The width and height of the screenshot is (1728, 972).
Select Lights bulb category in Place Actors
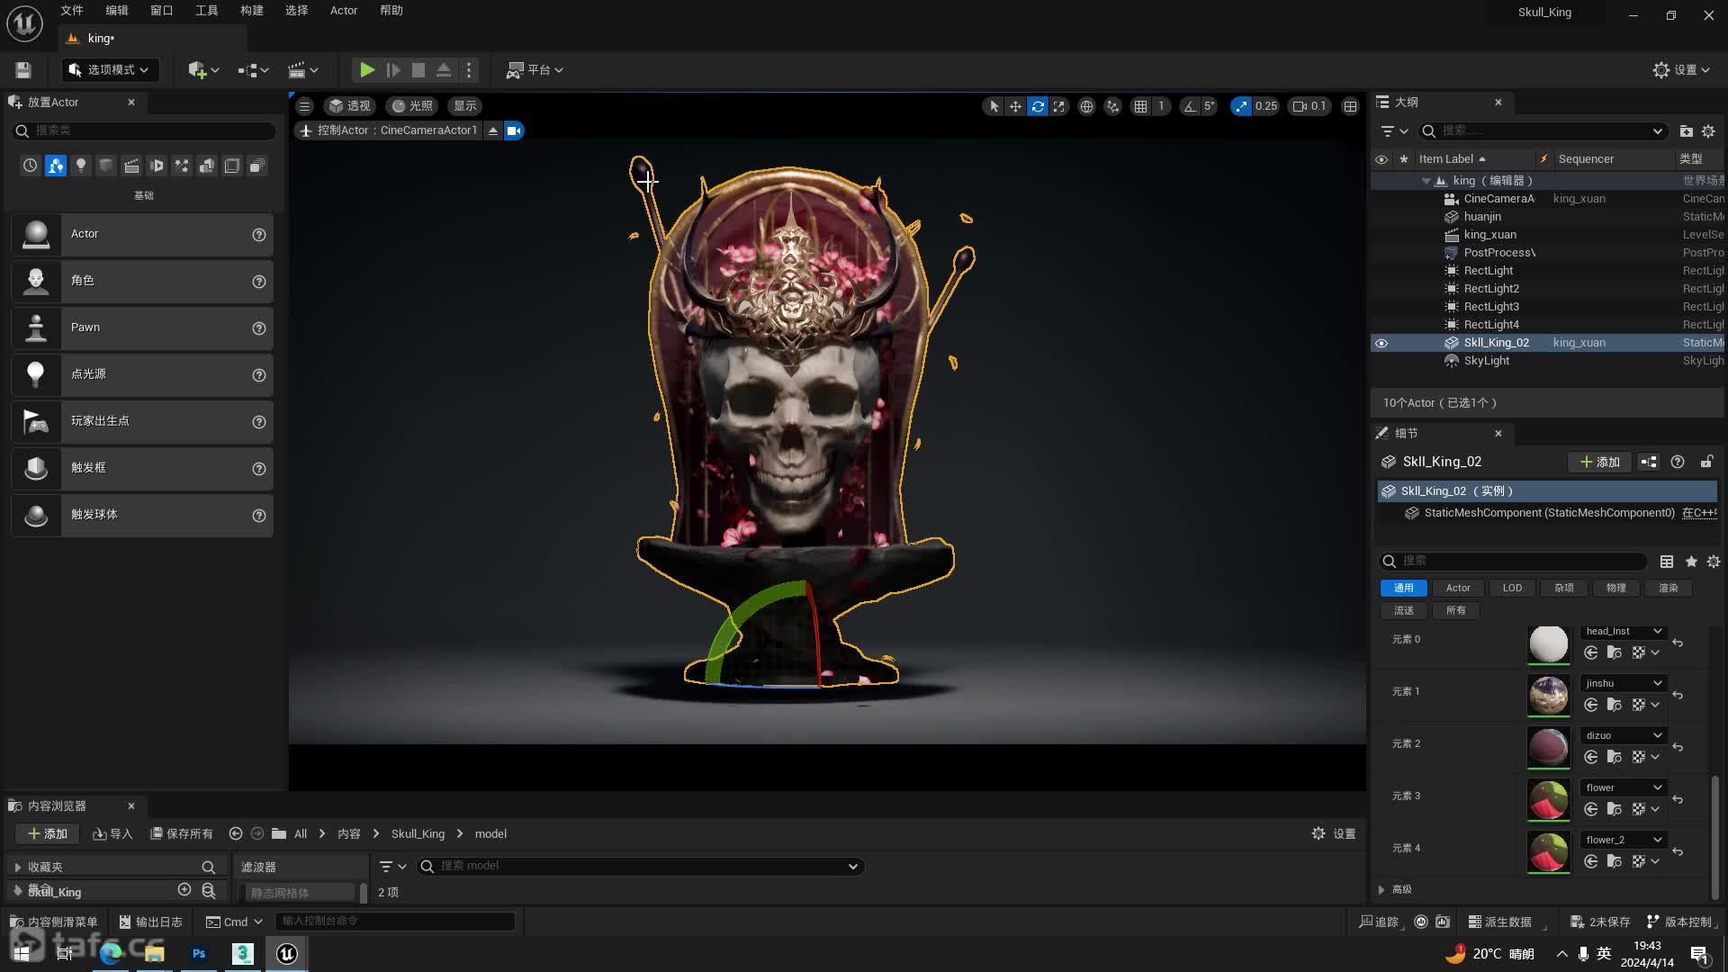[x=81, y=166]
